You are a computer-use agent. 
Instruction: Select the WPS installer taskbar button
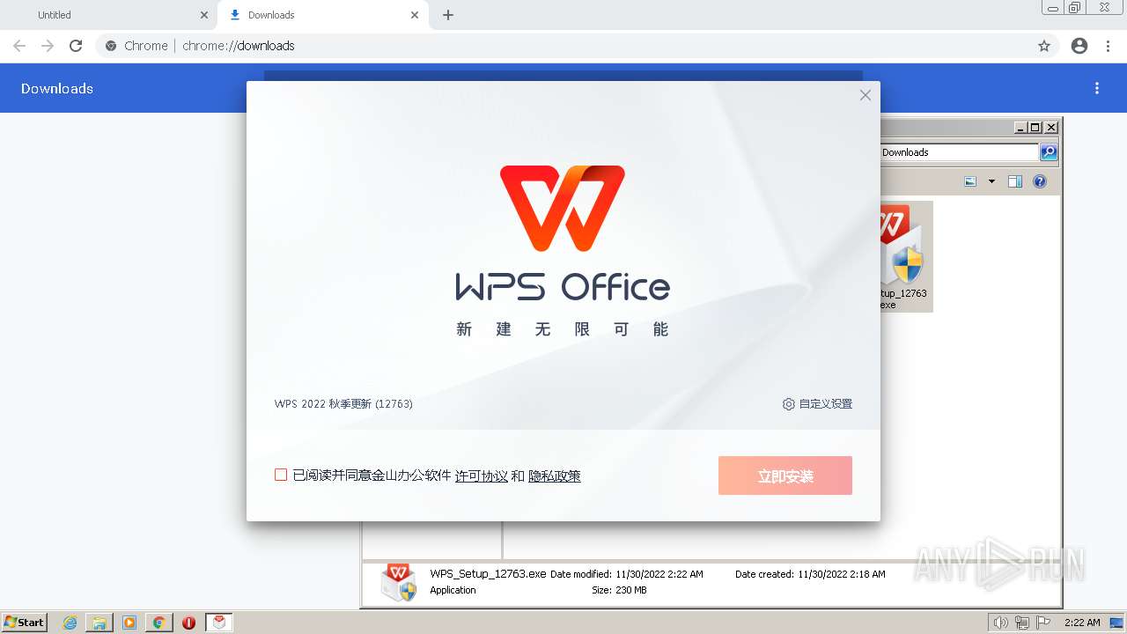(x=219, y=623)
